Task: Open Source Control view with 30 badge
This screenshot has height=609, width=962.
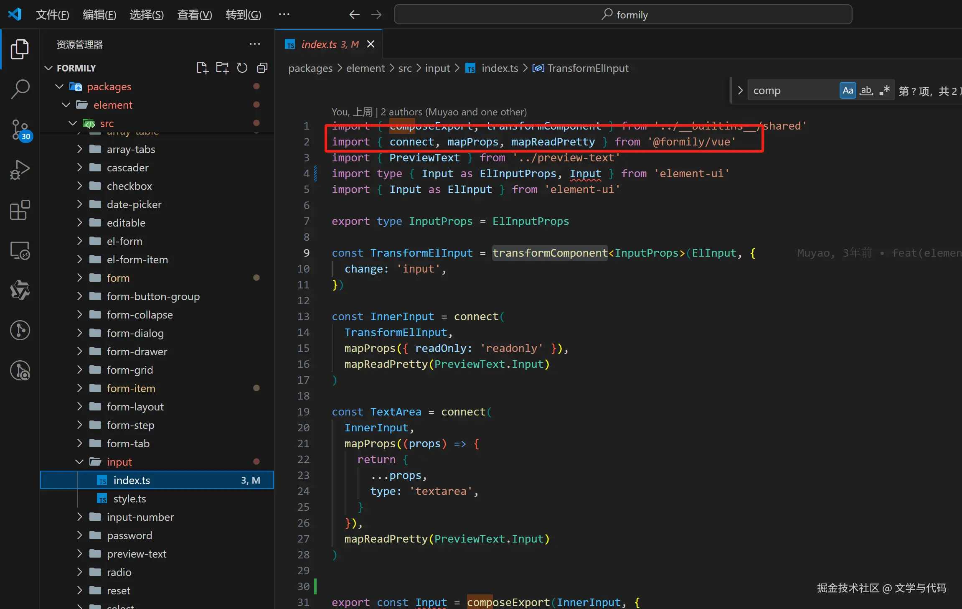Action: [20, 130]
